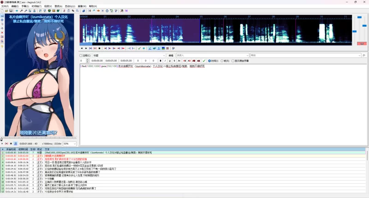369x198 pixels.
Task: Stop video playback below the preview
Action: pos(12,144)
